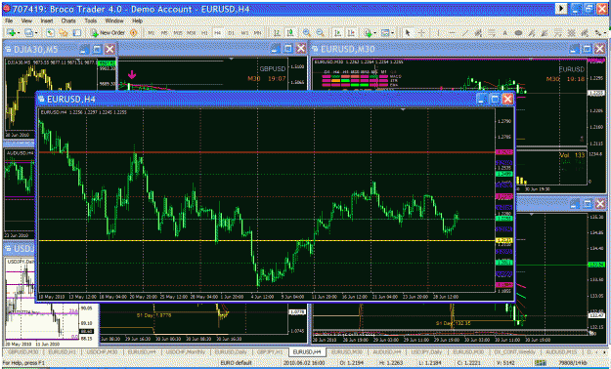Screen dimensions: 611x369
Task: Click the Expert Advisors icon beside New Order
Action: click(x=133, y=33)
